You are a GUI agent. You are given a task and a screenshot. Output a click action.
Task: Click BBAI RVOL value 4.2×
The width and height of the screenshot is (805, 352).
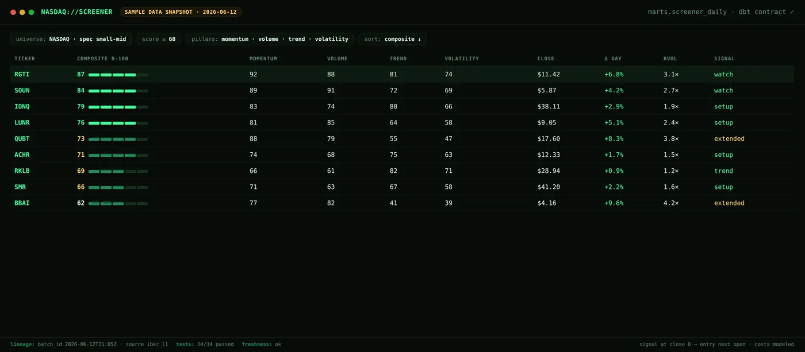pyautogui.click(x=671, y=203)
